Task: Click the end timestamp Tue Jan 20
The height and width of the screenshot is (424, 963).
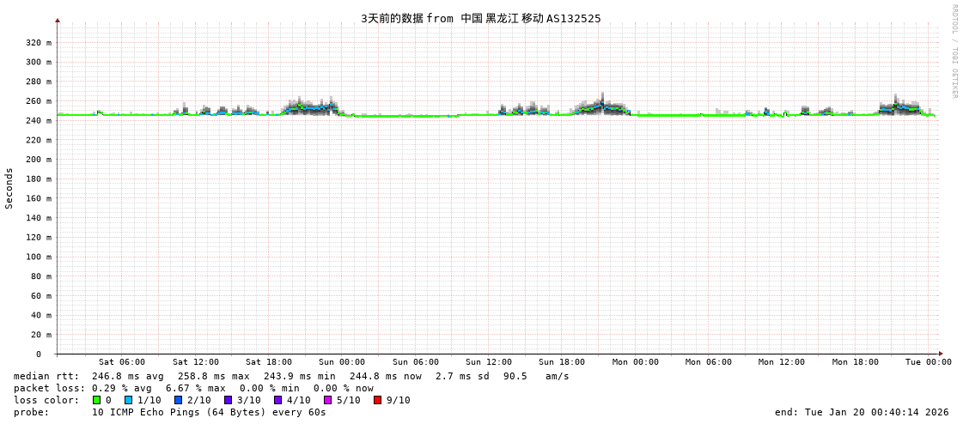Action: (x=862, y=412)
